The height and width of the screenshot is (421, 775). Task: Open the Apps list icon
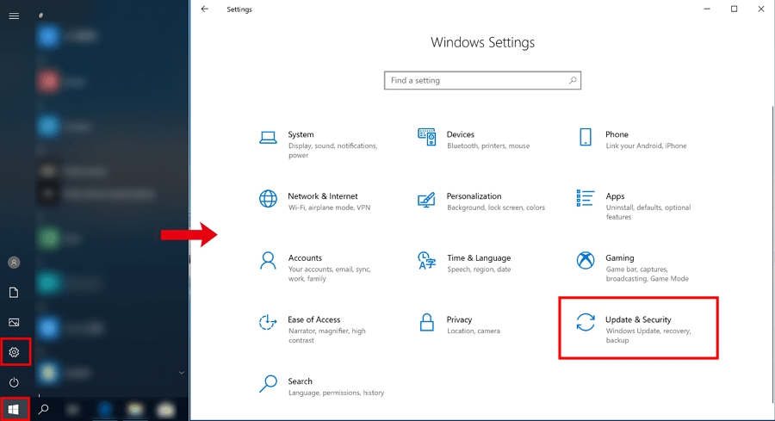[586, 198]
